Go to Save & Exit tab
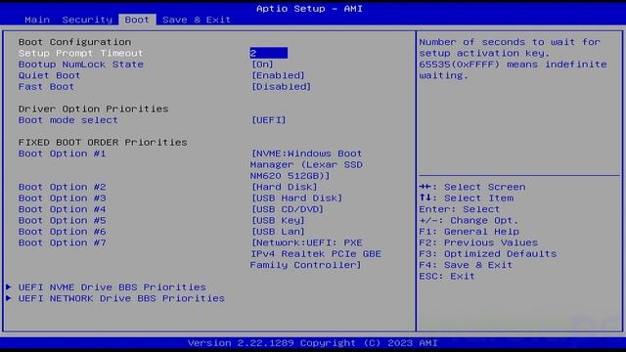Viewport: 626px width, 352px height. (x=196, y=20)
